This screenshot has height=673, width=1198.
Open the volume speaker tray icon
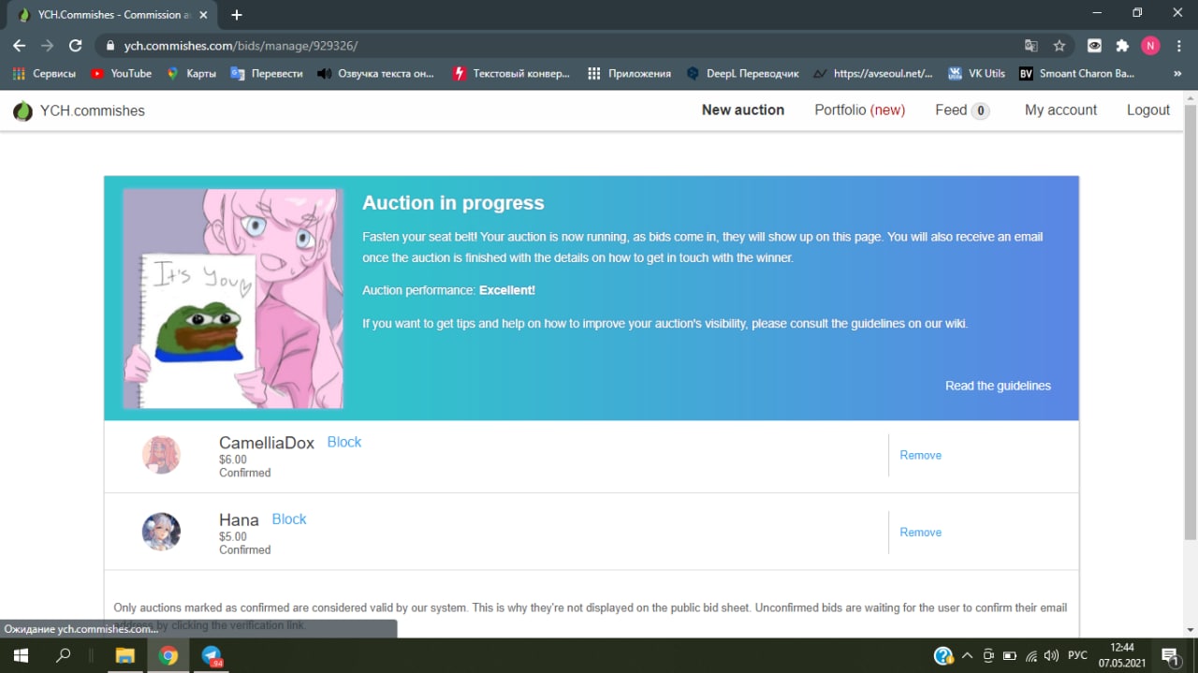click(x=1051, y=655)
